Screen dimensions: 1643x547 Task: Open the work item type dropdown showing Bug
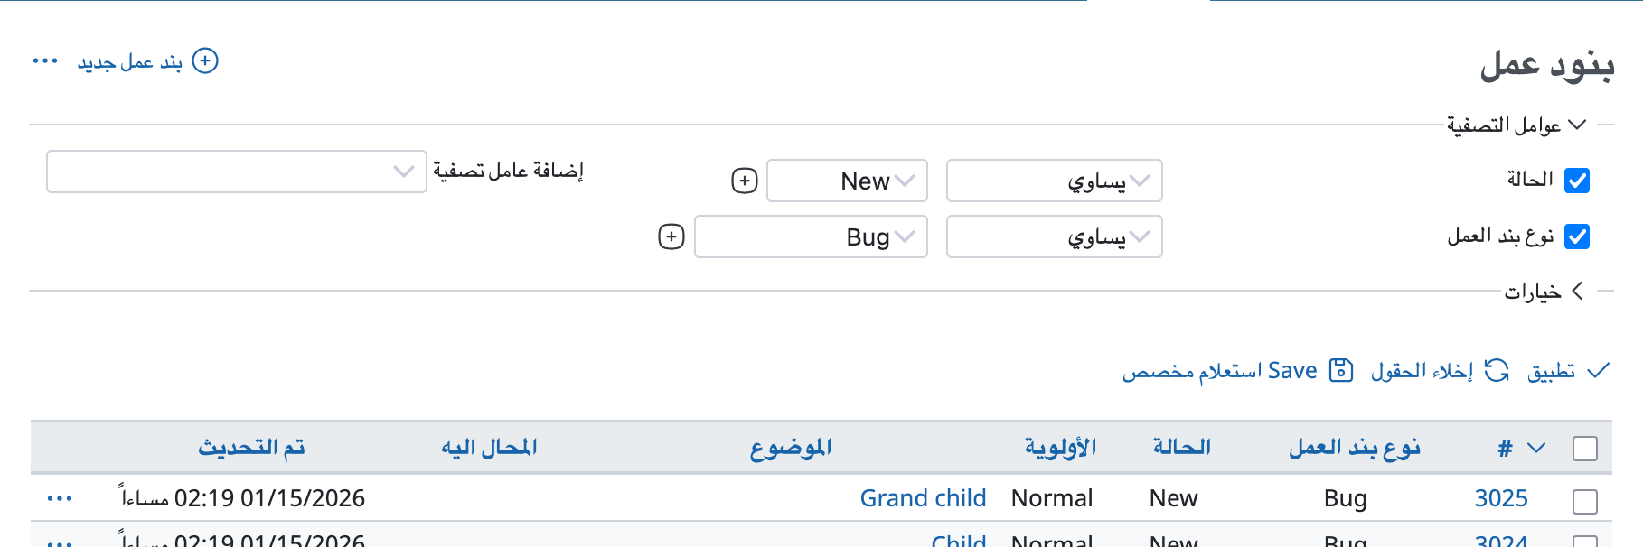tap(811, 236)
